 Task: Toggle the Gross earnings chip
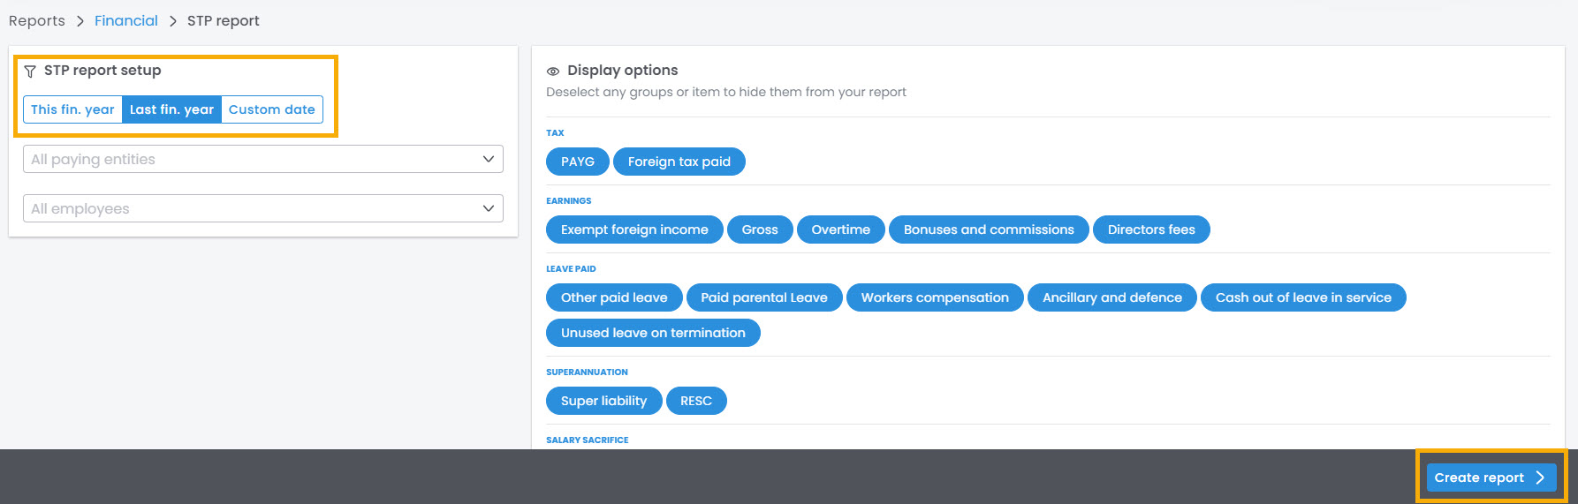tap(759, 229)
